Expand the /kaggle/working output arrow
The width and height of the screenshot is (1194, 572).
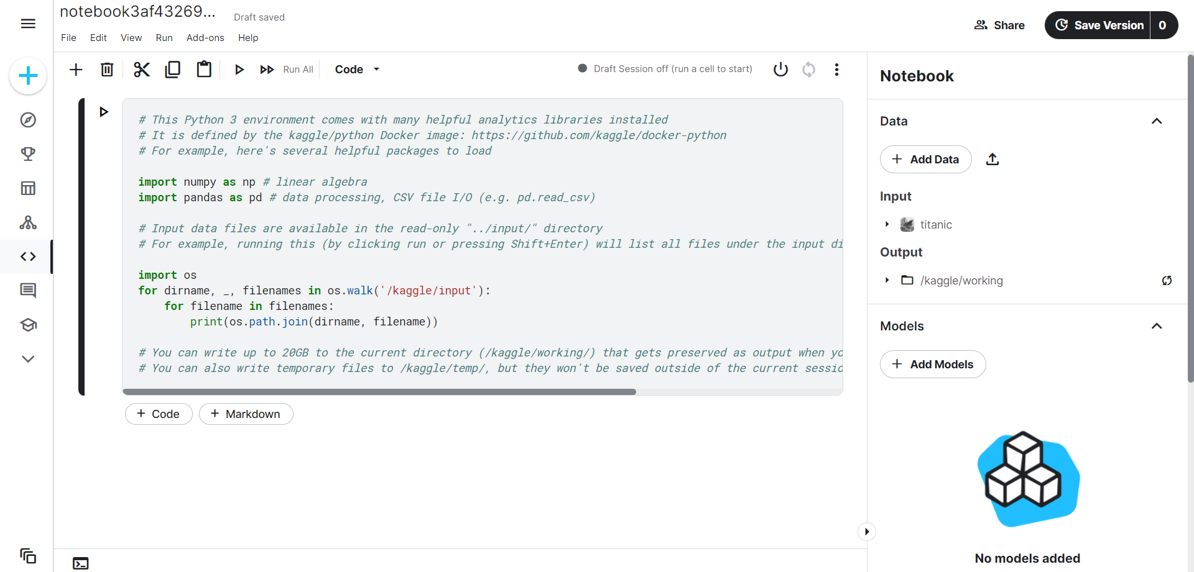(x=887, y=281)
